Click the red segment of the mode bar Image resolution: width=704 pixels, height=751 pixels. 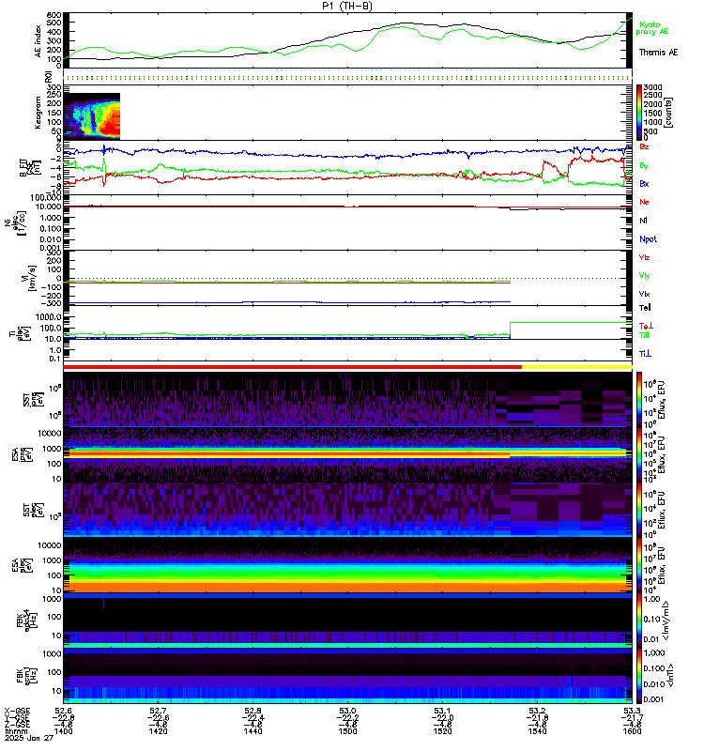292,367
